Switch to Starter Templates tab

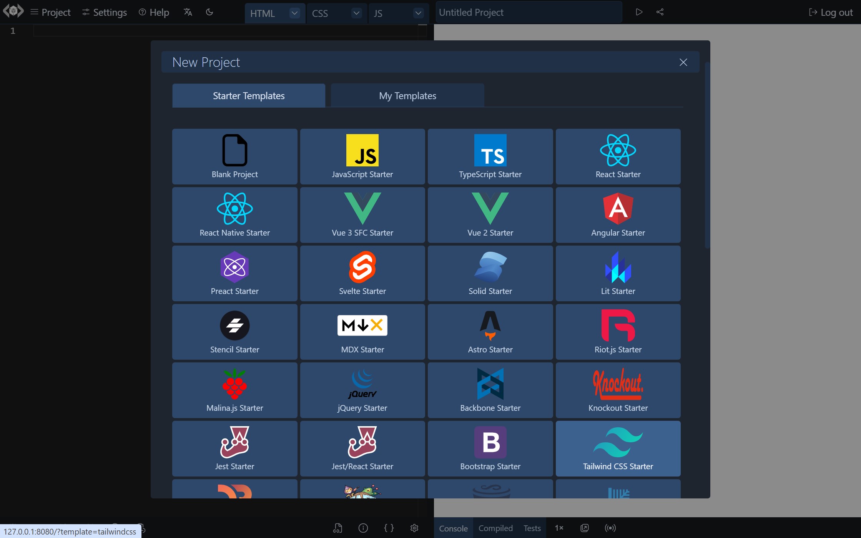(x=249, y=95)
